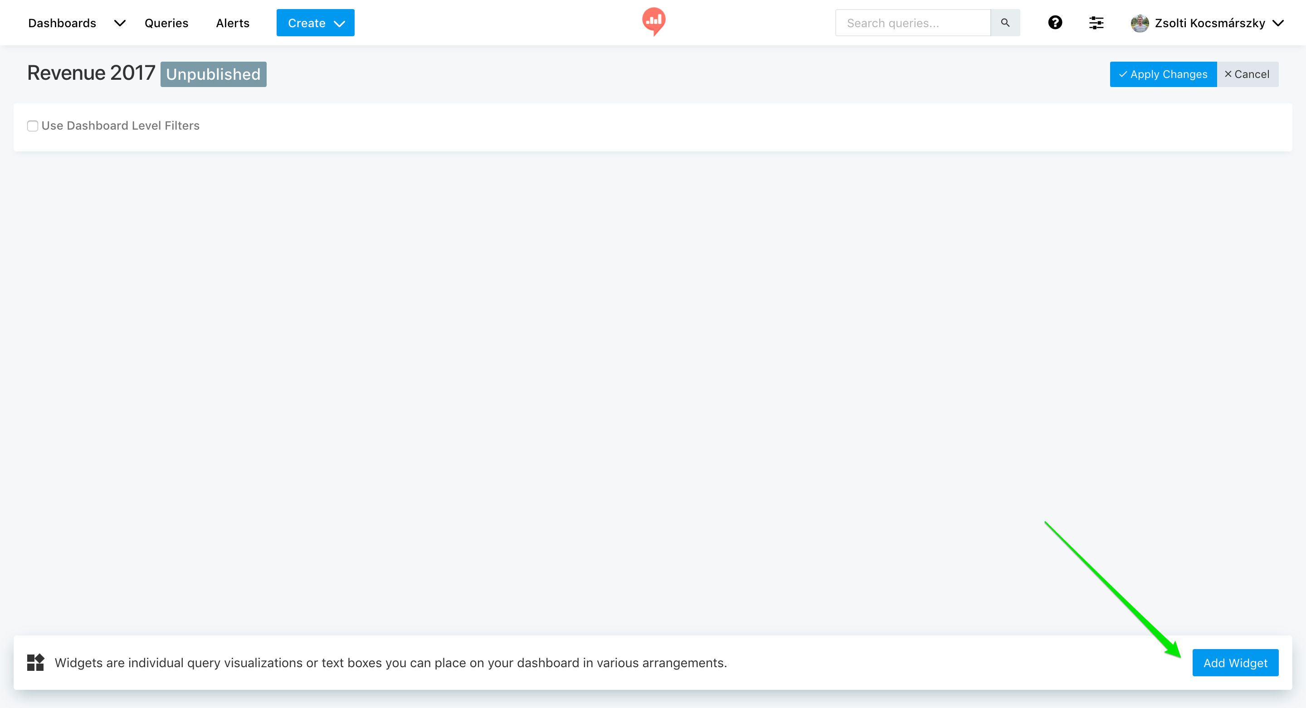Open the Alerts menu item
This screenshot has height=708, width=1306.
click(x=233, y=23)
